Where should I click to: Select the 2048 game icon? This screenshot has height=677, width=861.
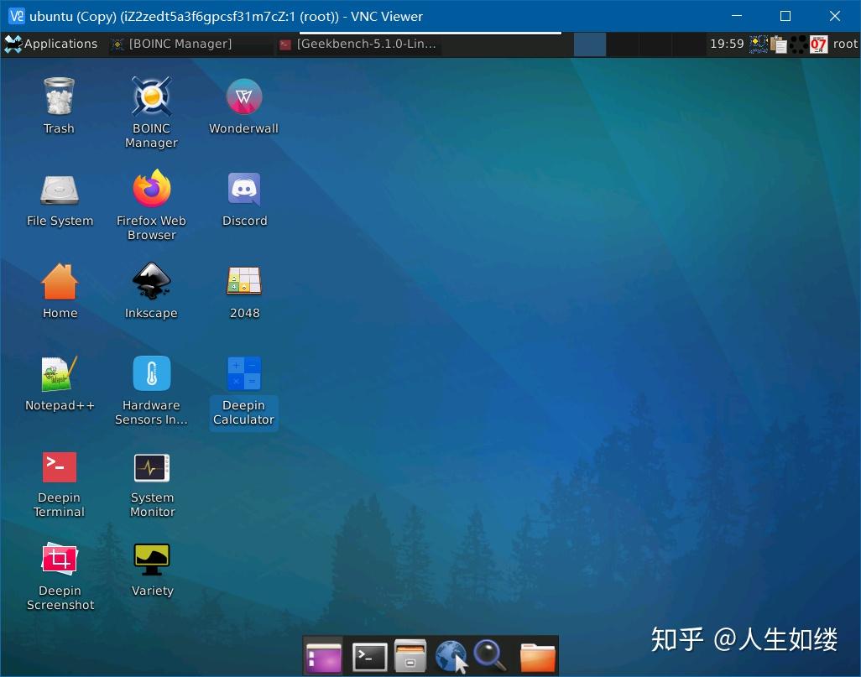[x=244, y=291]
